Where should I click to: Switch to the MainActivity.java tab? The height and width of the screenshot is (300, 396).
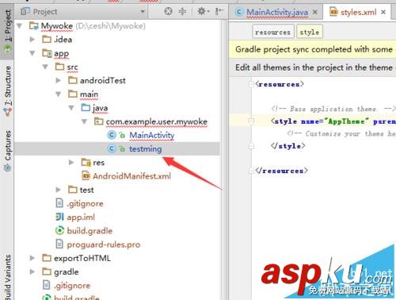277,12
